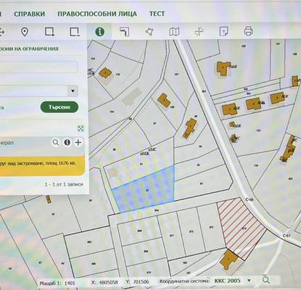The image size is (301, 290).
Task: Zoom to result with magnifier icon
Action: pos(56,142)
